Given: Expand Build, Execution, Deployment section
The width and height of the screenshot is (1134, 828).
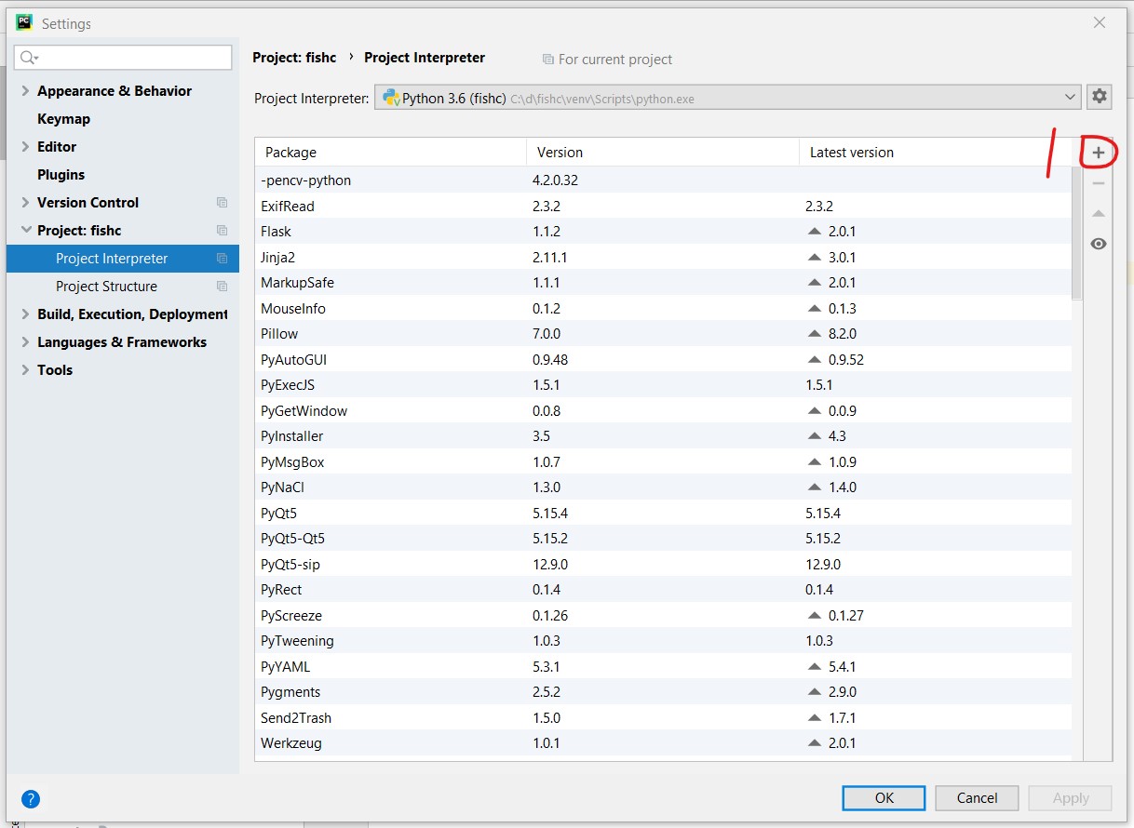Looking at the screenshot, I should click(x=25, y=314).
